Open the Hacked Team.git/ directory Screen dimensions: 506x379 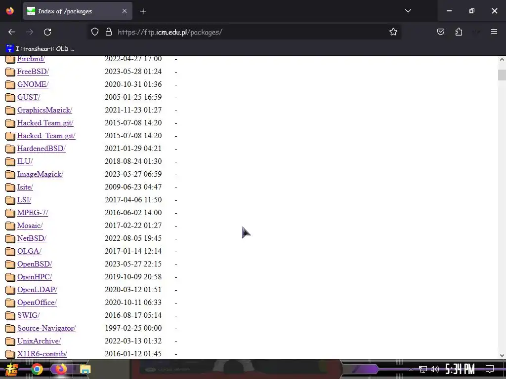(45, 123)
